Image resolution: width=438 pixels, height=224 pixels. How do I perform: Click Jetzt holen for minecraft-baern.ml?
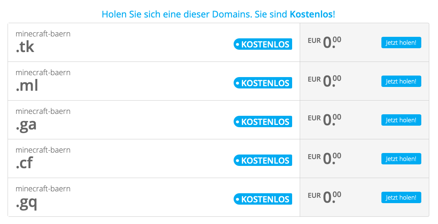coord(401,81)
